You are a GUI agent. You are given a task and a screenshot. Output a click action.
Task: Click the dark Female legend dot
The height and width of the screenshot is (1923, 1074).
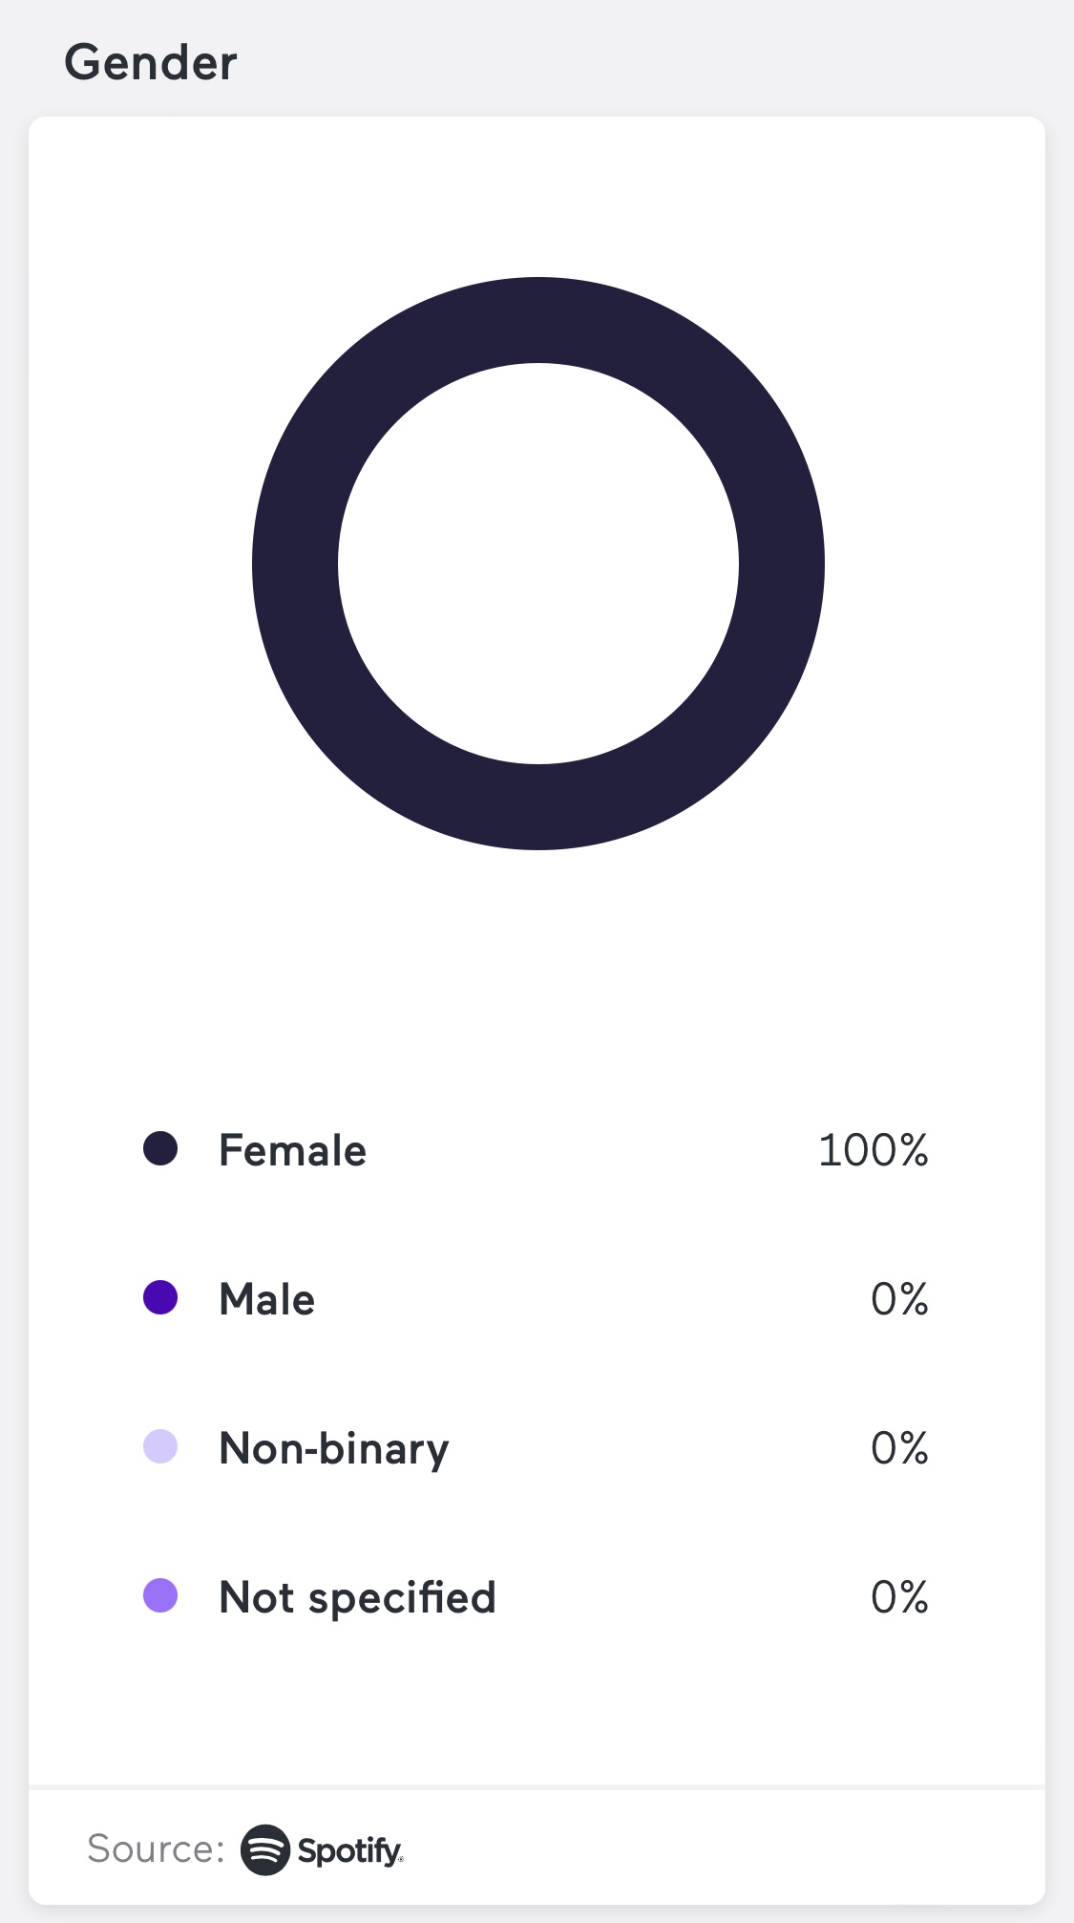point(160,1149)
